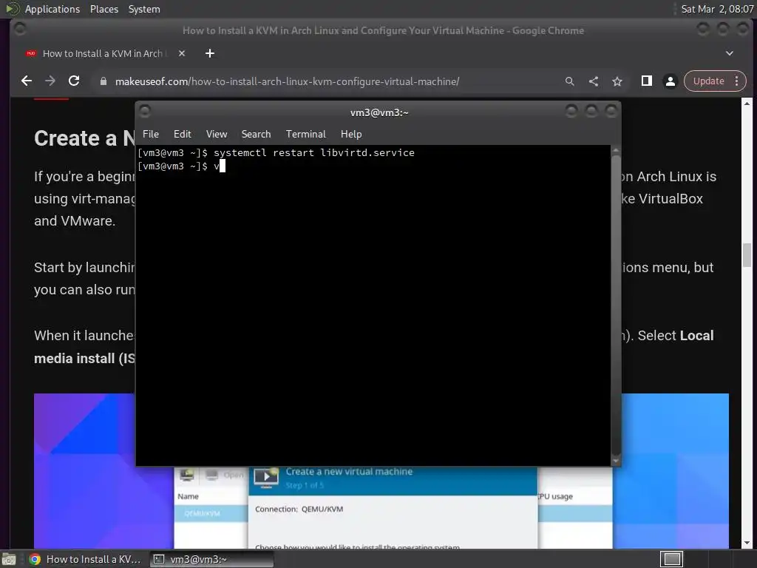Open the Places menu in top panel

pos(103,9)
